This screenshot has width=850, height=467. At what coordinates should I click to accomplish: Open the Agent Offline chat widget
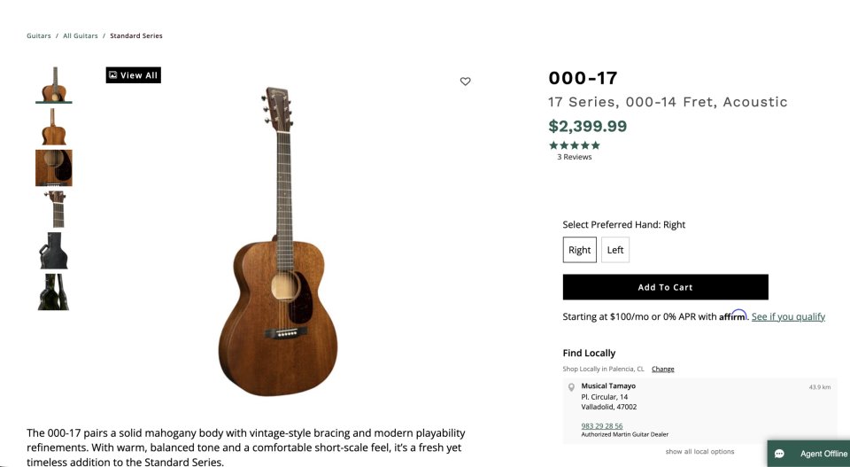(809, 453)
